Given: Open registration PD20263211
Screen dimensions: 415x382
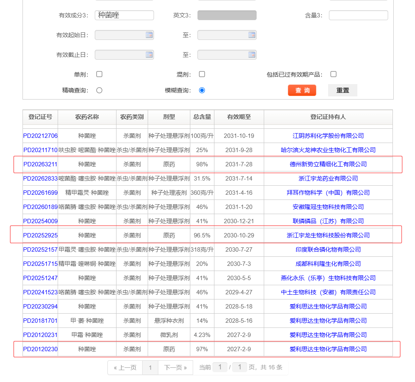Looking at the screenshot, I should (40, 164).
